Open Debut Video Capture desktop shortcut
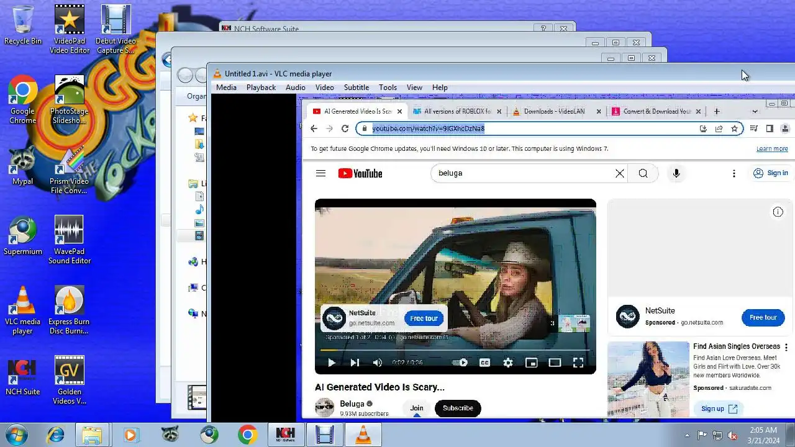The width and height of the screenshot is (795, 447). 116,30
